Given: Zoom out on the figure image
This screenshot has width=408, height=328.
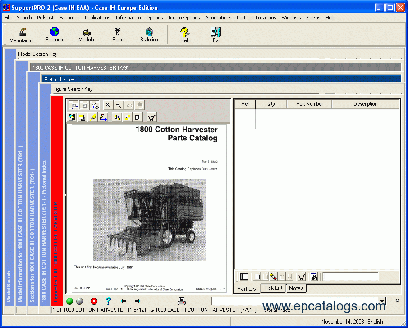Looking at the screenshot, I should click(x=119, y=105).
